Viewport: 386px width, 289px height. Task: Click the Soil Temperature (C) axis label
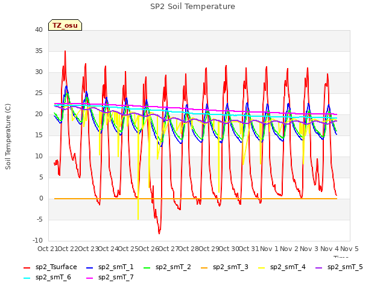8,137
